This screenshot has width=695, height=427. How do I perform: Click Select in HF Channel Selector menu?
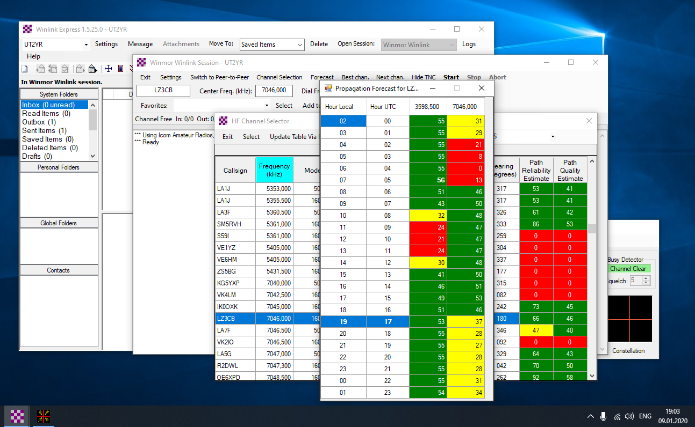(x=251, y=137)
